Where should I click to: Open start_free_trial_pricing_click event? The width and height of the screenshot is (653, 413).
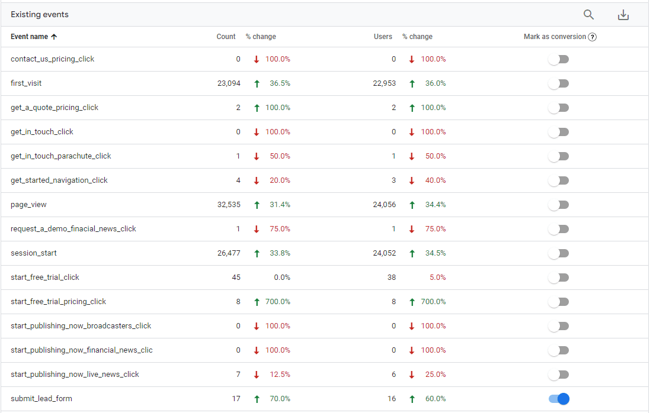pos(58,302)
